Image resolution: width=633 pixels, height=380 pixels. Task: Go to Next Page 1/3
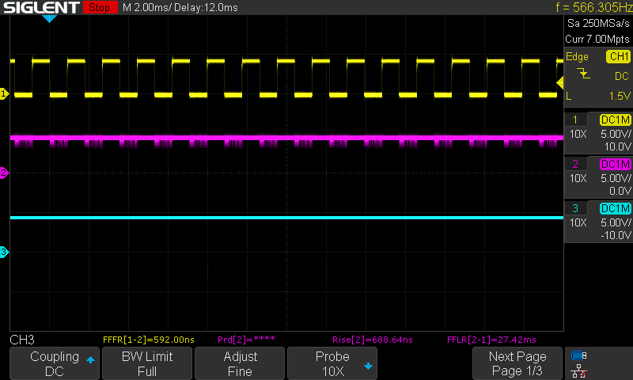tap(517, 363)
